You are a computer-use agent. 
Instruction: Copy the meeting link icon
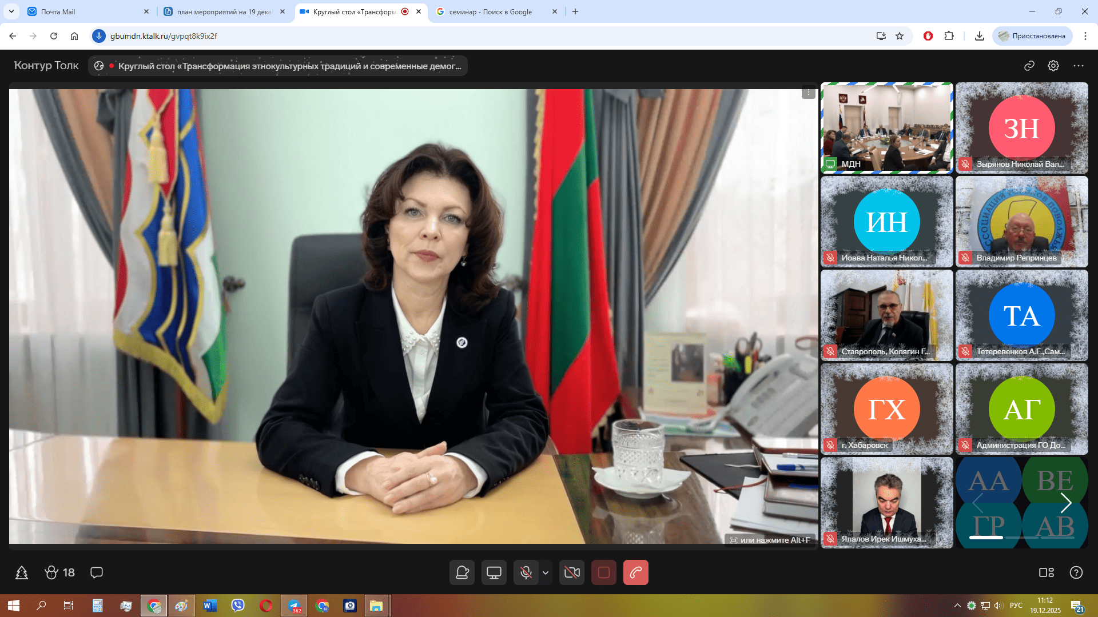click(1029, 66)
